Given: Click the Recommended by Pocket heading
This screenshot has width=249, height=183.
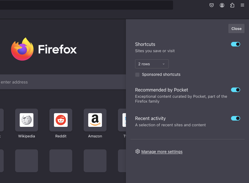Looking at the screenshot, I should (x=162, y=90).
